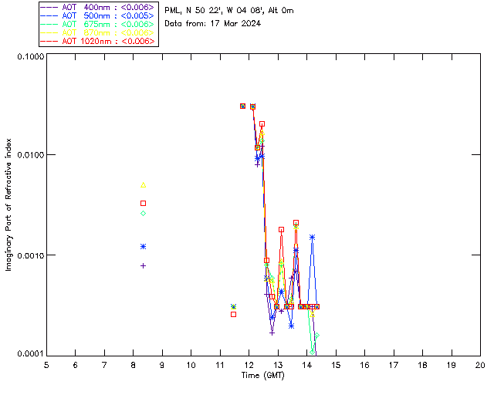Click the blue AOT 500nm legend entry

(x=97, y=15)
